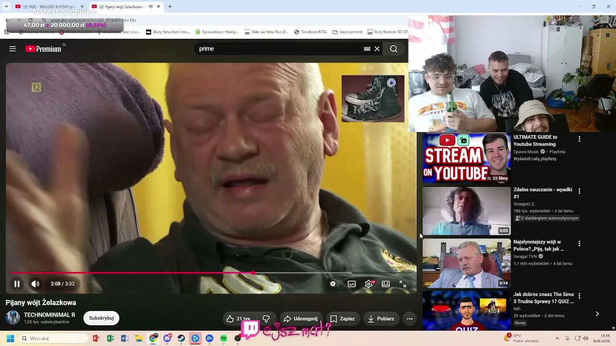
Task: Open the on-screen keyboard in search box
Action: 367,49
